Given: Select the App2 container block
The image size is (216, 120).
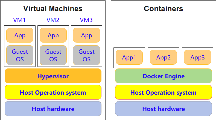Looking at the screenshot, I should (164, 57).
